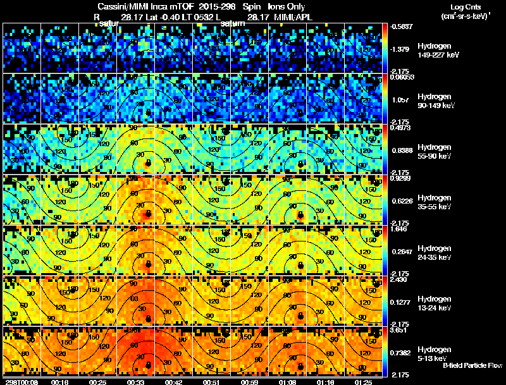Open the 55-90 keV panel at 298T00:08
Screen dimensions: 506x385
point(22,149)
